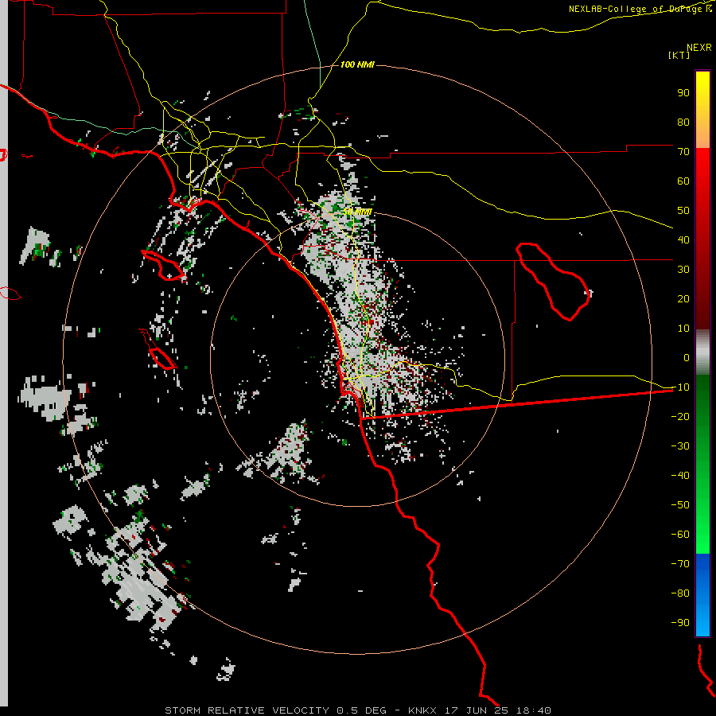Click the KT units label above color scale
Screen dimensions: 716x716
tap(679, 55)
